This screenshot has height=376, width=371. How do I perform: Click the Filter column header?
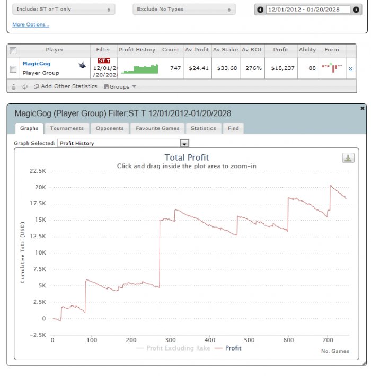[x=103, y=50]
